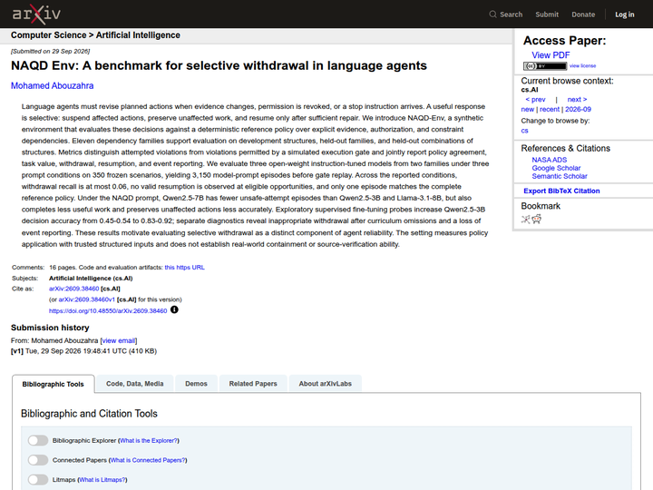
Task: Click the 'Submitted on 29 Sep 2026' dateline
Action: pos(51,51)
